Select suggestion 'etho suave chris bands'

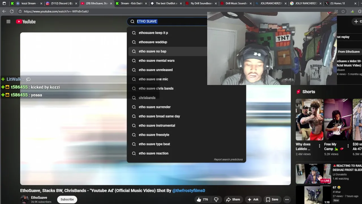point(186,88)
